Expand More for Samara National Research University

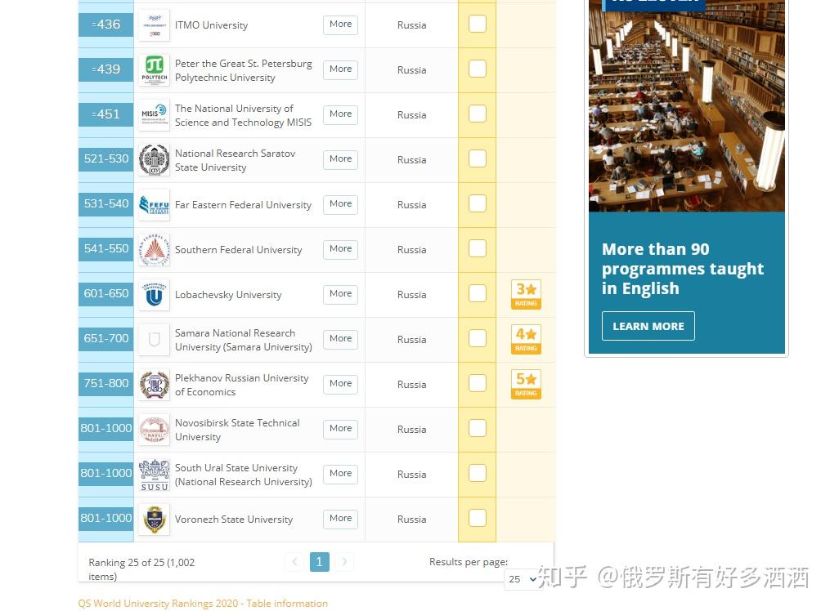point(340,339)
